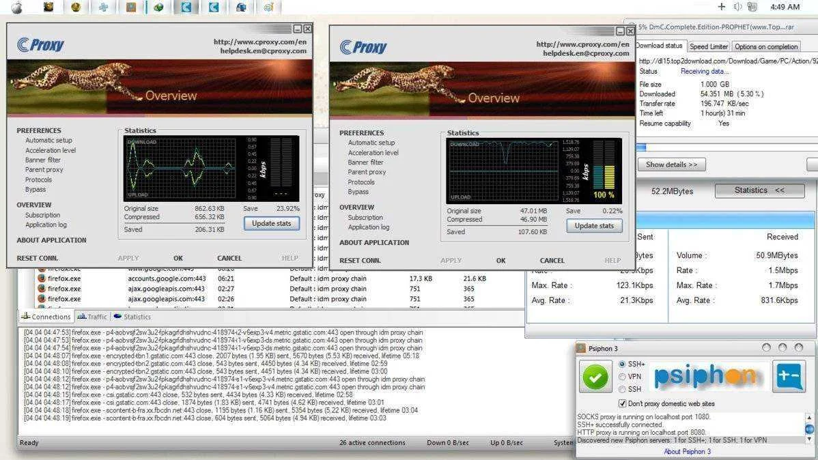
Task: Click the 'Discovered new Psiphon servers' log line
Action: 672,440
